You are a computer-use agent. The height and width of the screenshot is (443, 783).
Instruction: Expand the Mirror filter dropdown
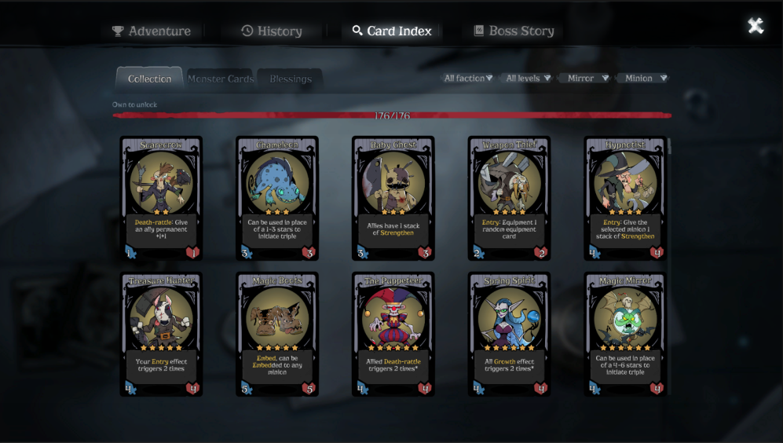(x=587, y=78)
